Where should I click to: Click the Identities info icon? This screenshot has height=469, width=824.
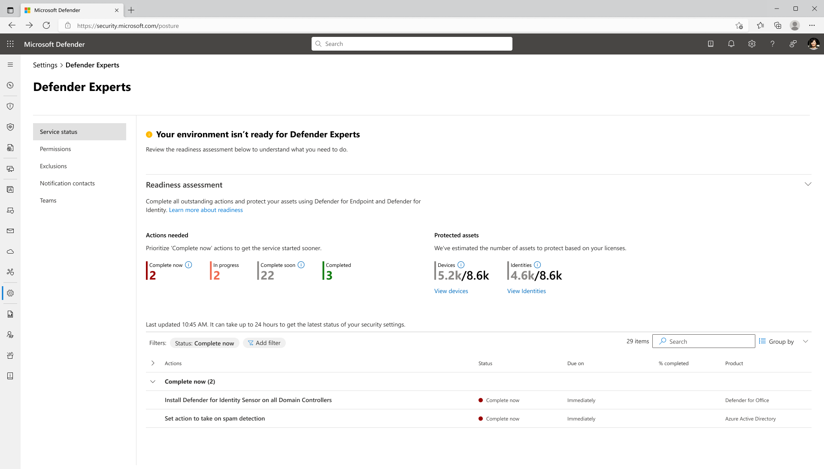click(537, 265)
